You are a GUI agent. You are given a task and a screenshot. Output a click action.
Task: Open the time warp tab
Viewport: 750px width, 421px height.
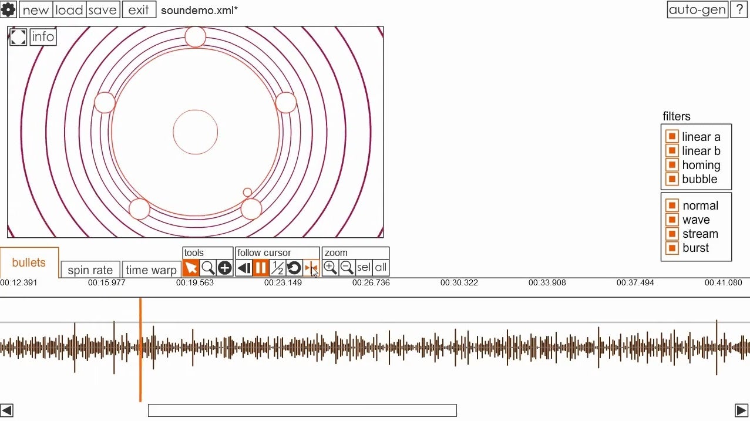tap(151, 270)
